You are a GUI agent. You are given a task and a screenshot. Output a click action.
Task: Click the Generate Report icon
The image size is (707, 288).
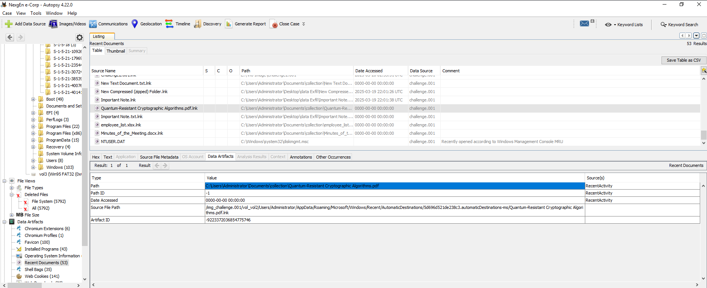(229, 24)
